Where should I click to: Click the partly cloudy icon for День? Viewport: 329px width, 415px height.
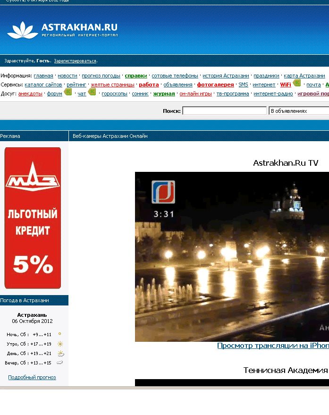[x=60, y=353]
